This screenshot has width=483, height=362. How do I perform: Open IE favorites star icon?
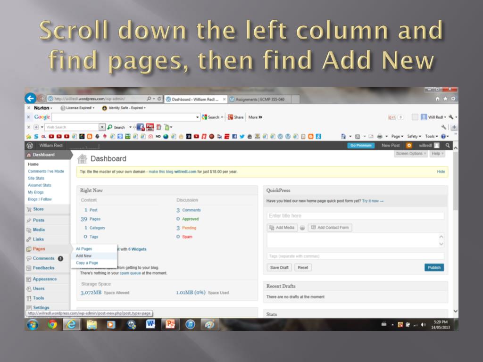445,99
